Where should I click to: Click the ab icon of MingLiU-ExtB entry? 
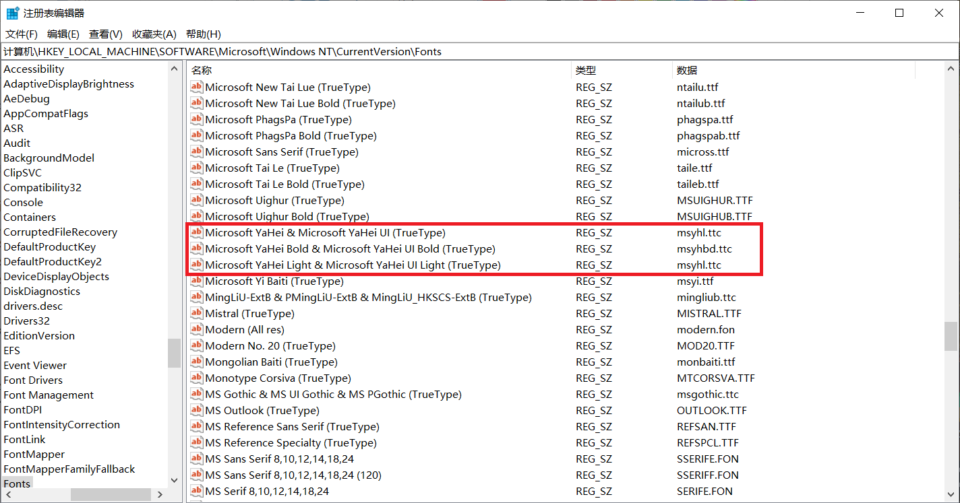[197, 297]
